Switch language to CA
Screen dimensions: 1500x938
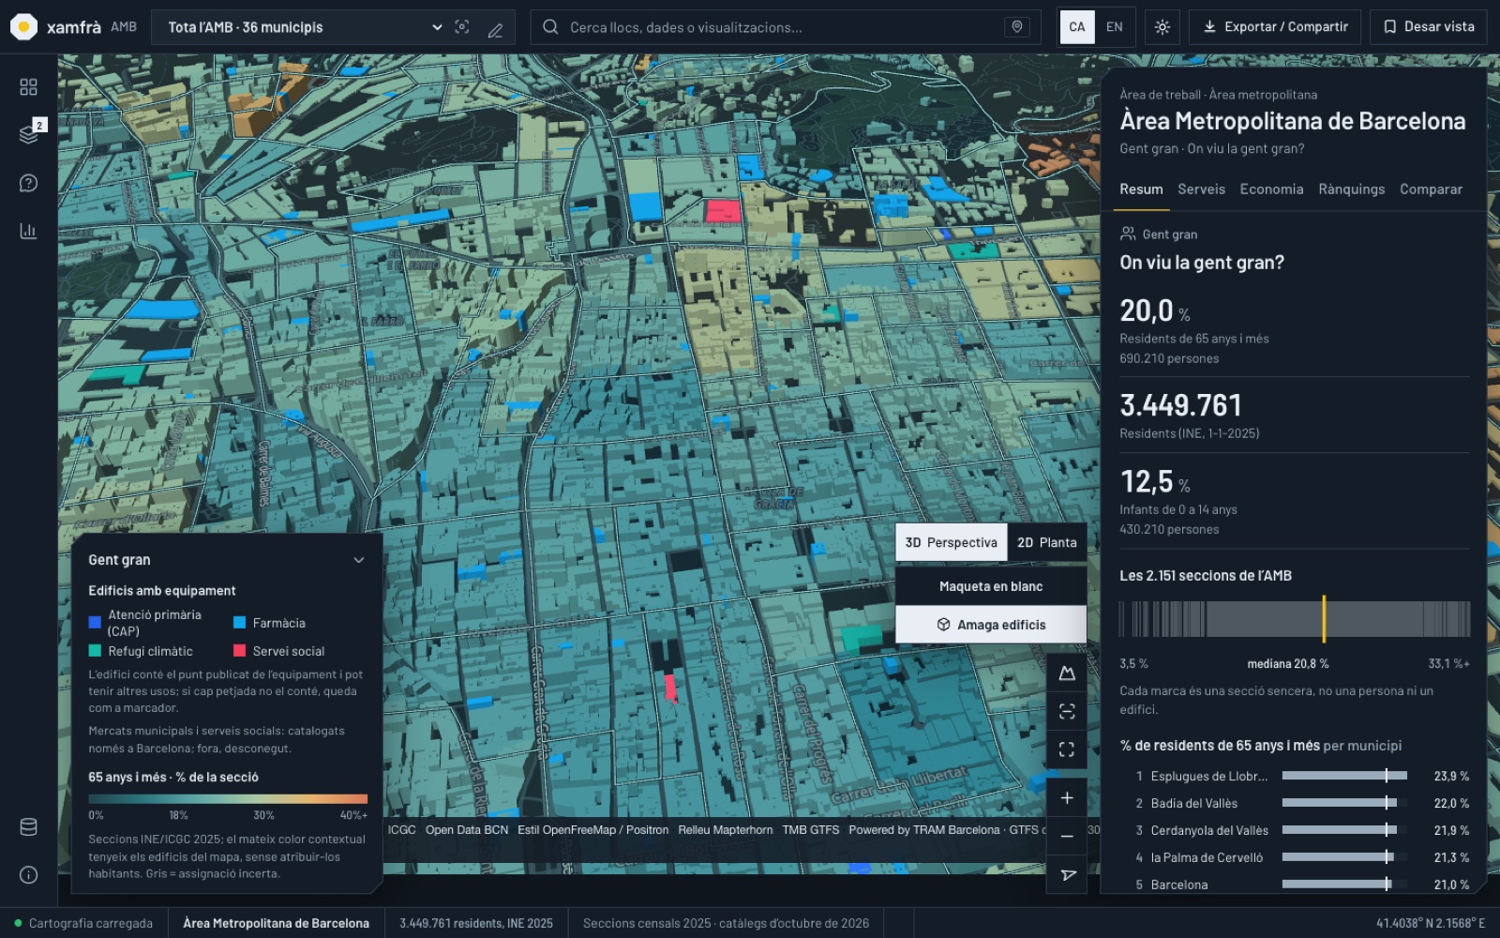(1077, 27)
